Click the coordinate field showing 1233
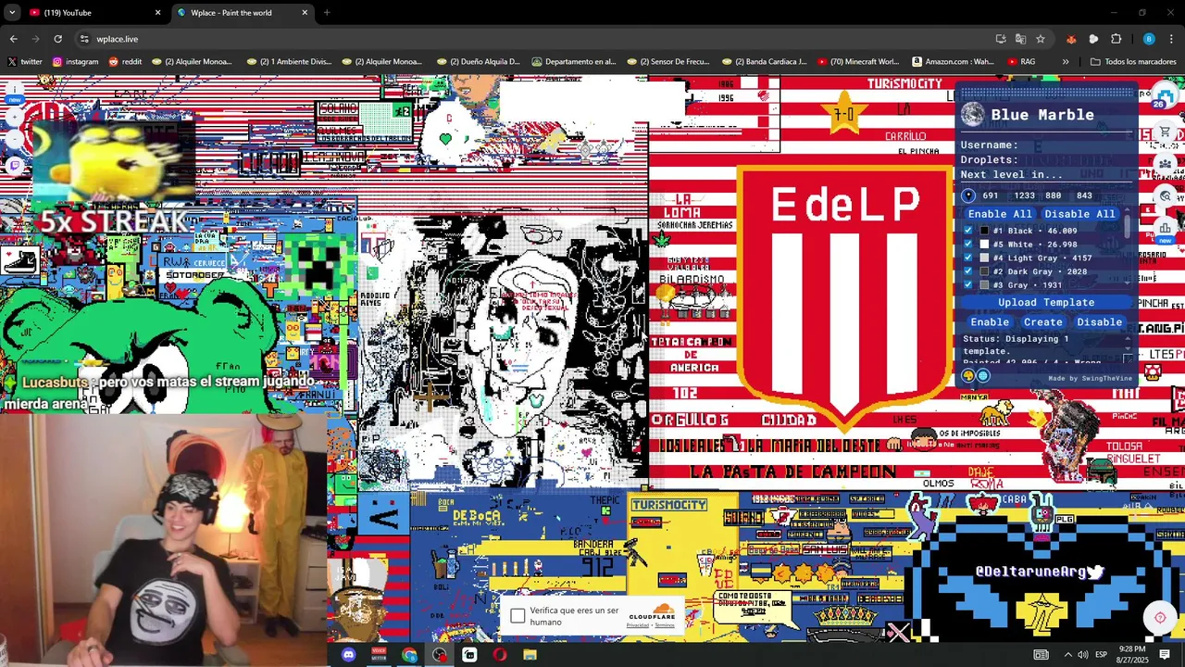The height and width of the screenshot is (667, 1185). pyautogui.click(x=1024, y=195)
